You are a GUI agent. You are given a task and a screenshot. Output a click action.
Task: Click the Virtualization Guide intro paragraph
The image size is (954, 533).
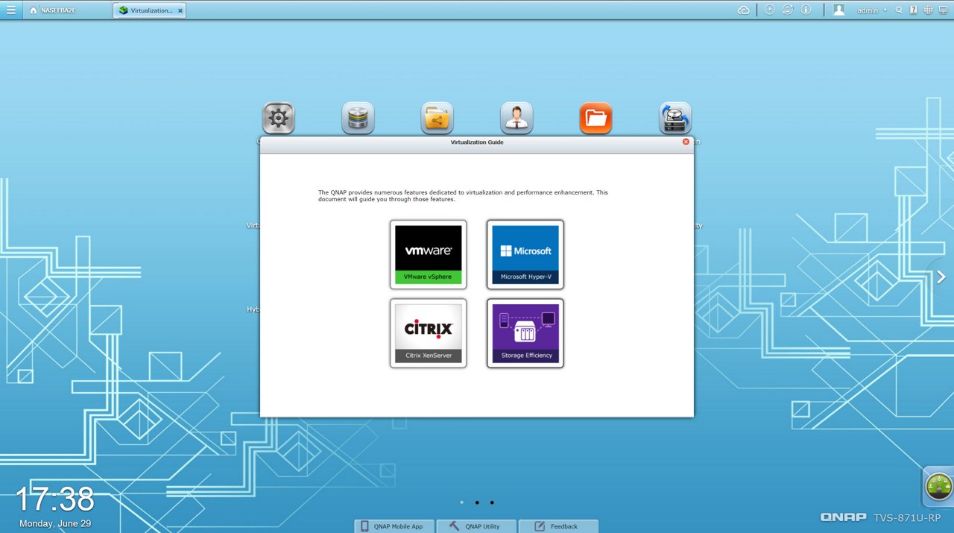pos(463,196)
